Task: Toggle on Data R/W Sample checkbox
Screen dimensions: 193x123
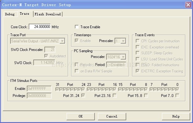Action: pos(77,71)
